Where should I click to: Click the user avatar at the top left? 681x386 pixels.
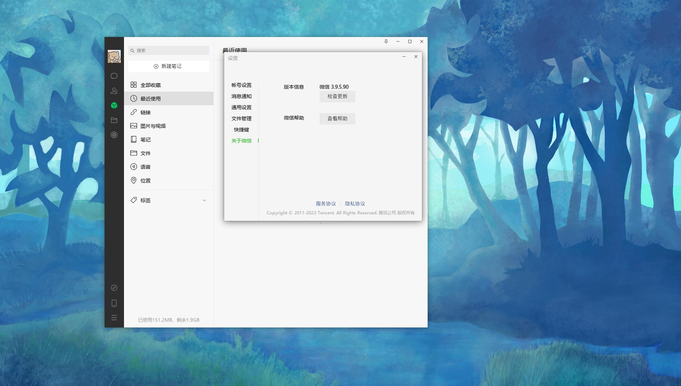coord(113,55)
